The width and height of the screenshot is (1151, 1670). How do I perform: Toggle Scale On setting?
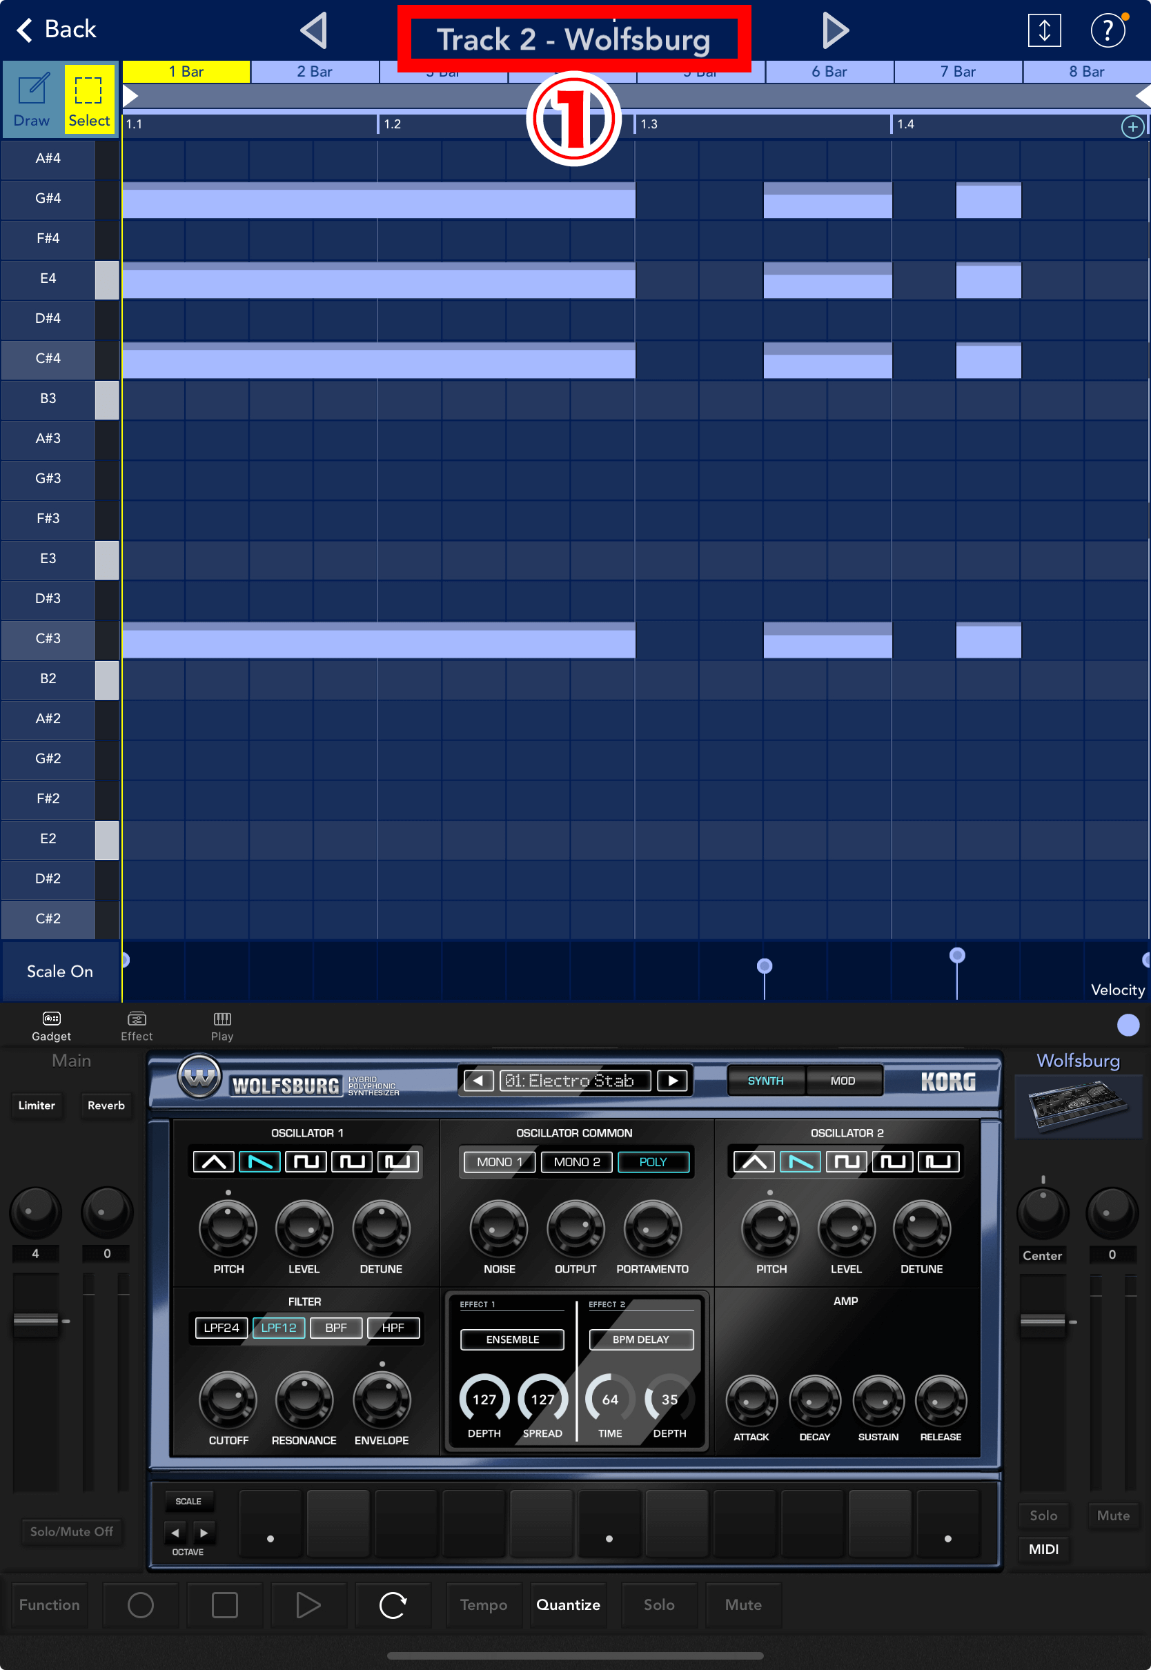click(x=60, y=970)
